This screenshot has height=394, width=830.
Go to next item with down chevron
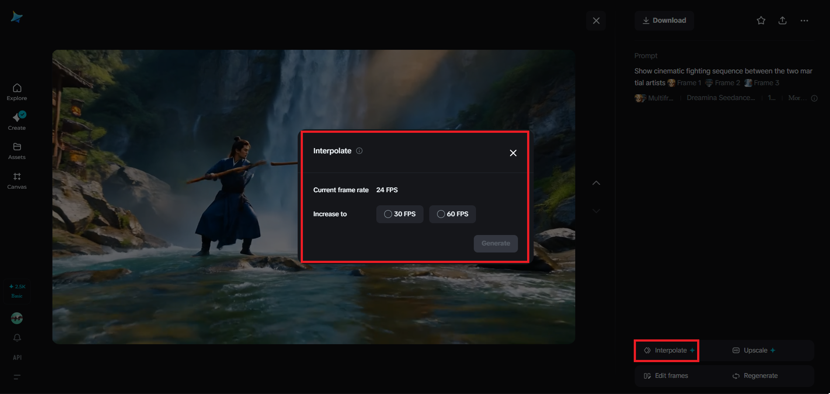[x=596, y=211]
